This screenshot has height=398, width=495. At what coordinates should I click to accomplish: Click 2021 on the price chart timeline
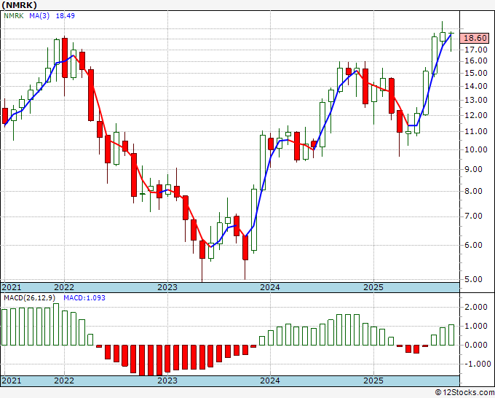12,287
